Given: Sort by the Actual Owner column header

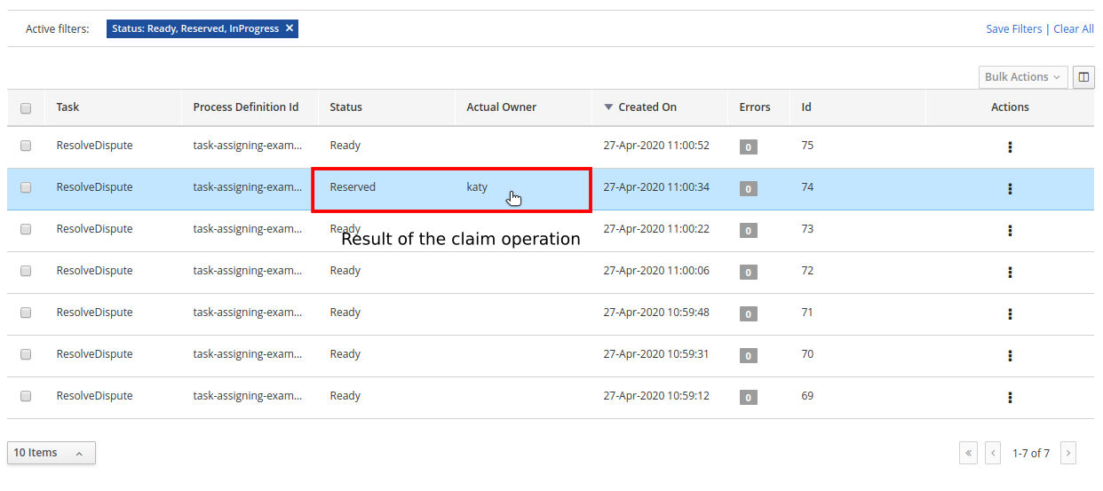Looking at the screenshot, I should click(x=501, y=107).
